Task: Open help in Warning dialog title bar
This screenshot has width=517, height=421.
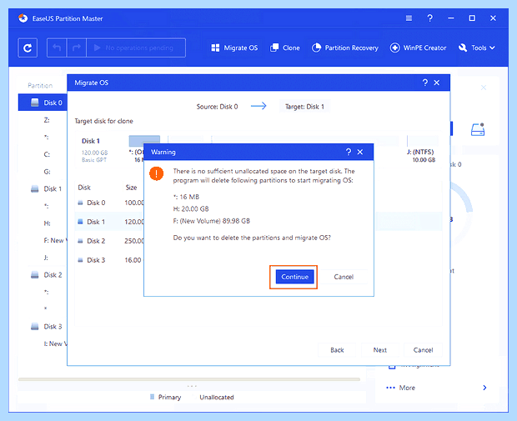Action: (x=349, y=152)
